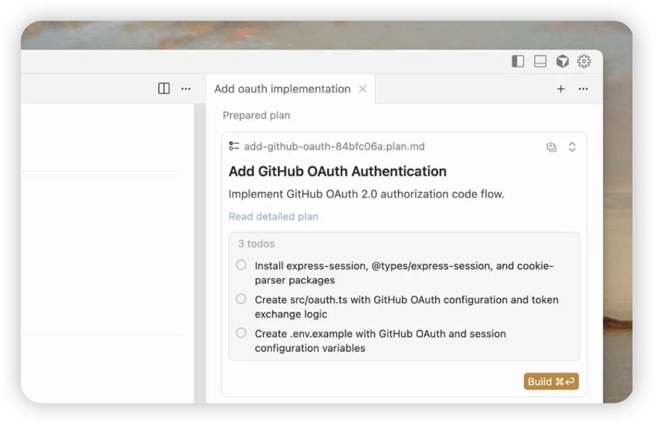Click the editor vertical scrollbar
The image size is (655, 424).
tap(200, 253)
